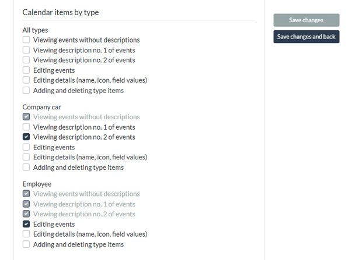Toggle Company car viewing events without descriptions
Viewport: 359px width, 260px height.
[x=26, y=117]
